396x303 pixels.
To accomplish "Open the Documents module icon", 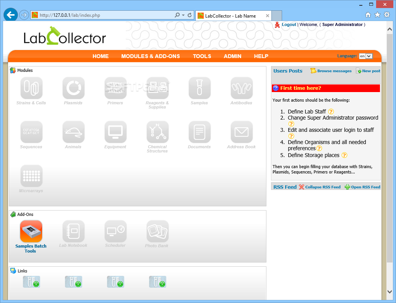I will pyautogui.click(x=200, y=132).
